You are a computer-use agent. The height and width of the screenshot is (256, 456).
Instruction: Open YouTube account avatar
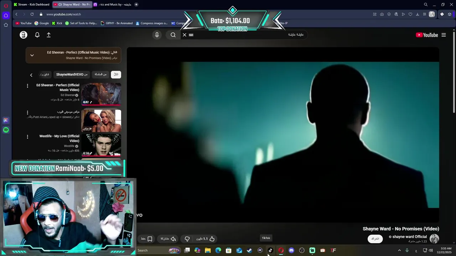(24, 35)
